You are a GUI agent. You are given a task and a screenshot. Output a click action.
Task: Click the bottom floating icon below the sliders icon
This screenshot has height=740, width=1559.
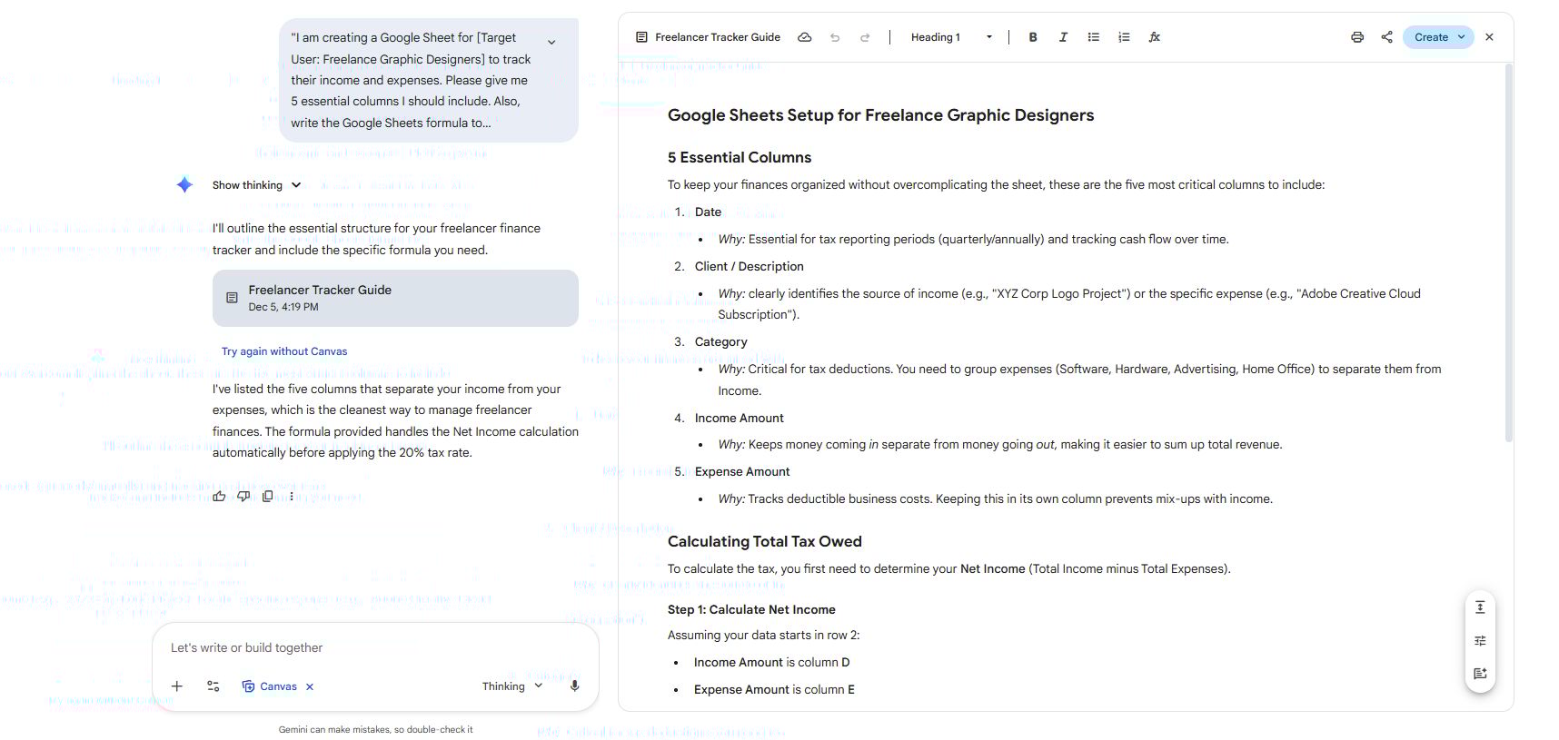point(1480,674)
